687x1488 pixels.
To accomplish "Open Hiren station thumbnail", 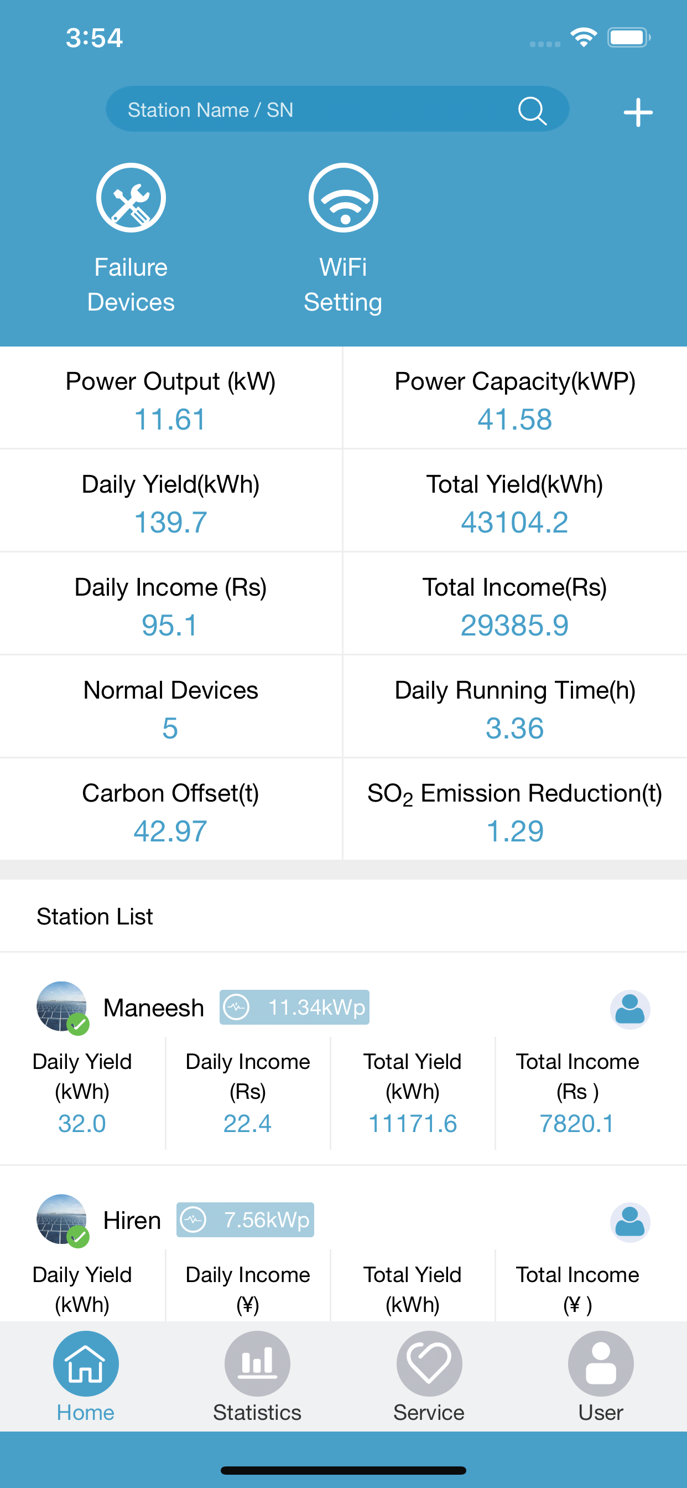I will click(63, 1220).
